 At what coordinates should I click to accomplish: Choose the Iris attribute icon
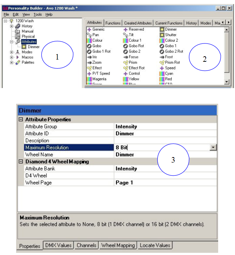pos(89,57)
